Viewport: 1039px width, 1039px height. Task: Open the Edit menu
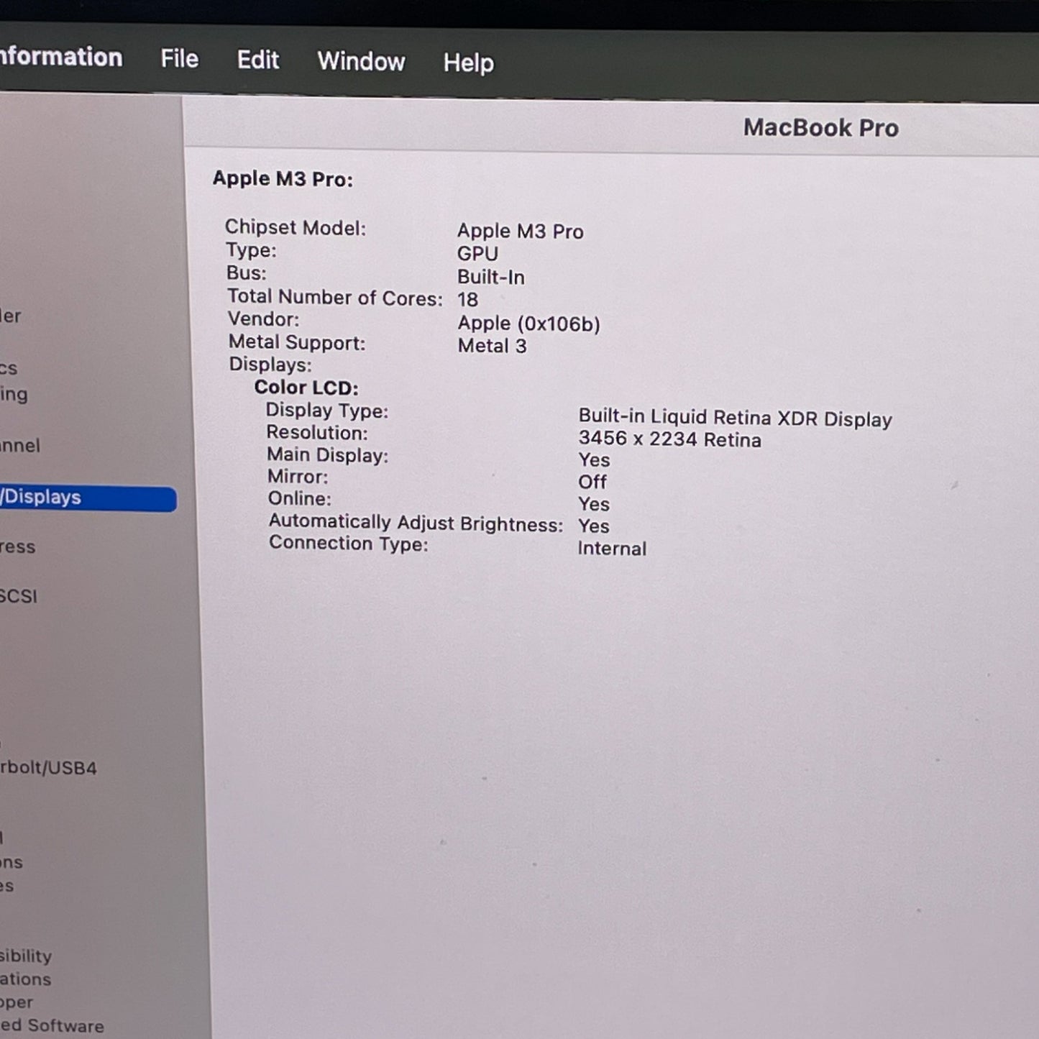(x=257, y=60)
